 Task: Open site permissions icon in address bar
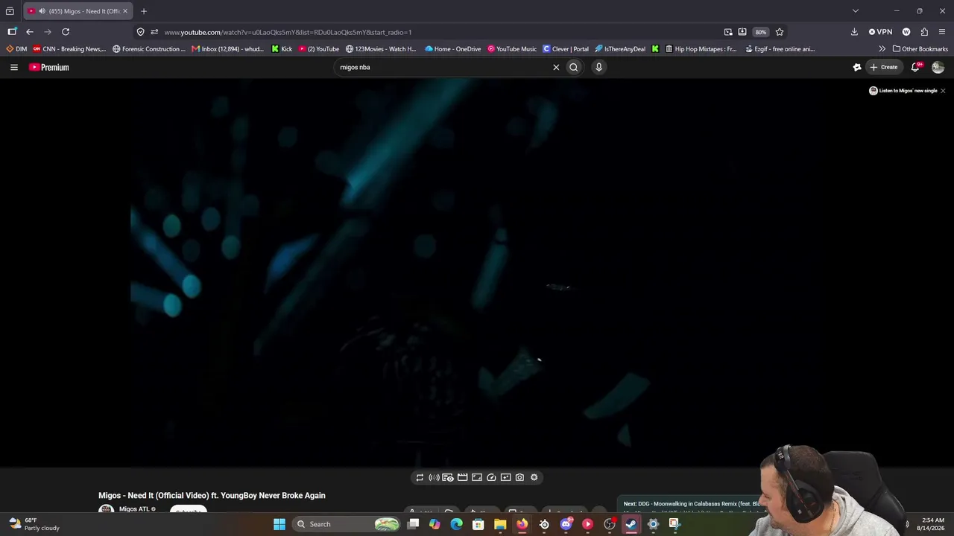click(x=154, y=32)
